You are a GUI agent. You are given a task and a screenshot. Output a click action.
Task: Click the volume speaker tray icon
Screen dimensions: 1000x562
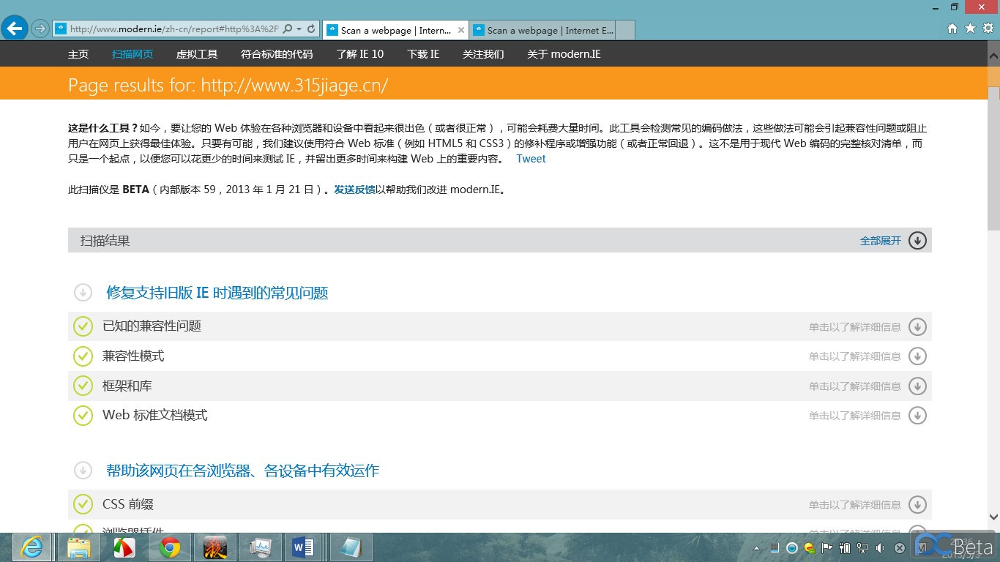click(880, 547)
